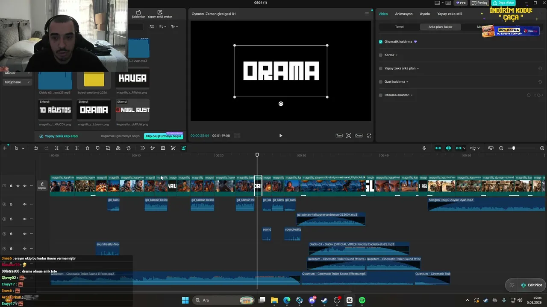The height and width of the screenshot is (307, 547).
Task: Click the highlighted person cutout icon
Action: coord(183,148)
